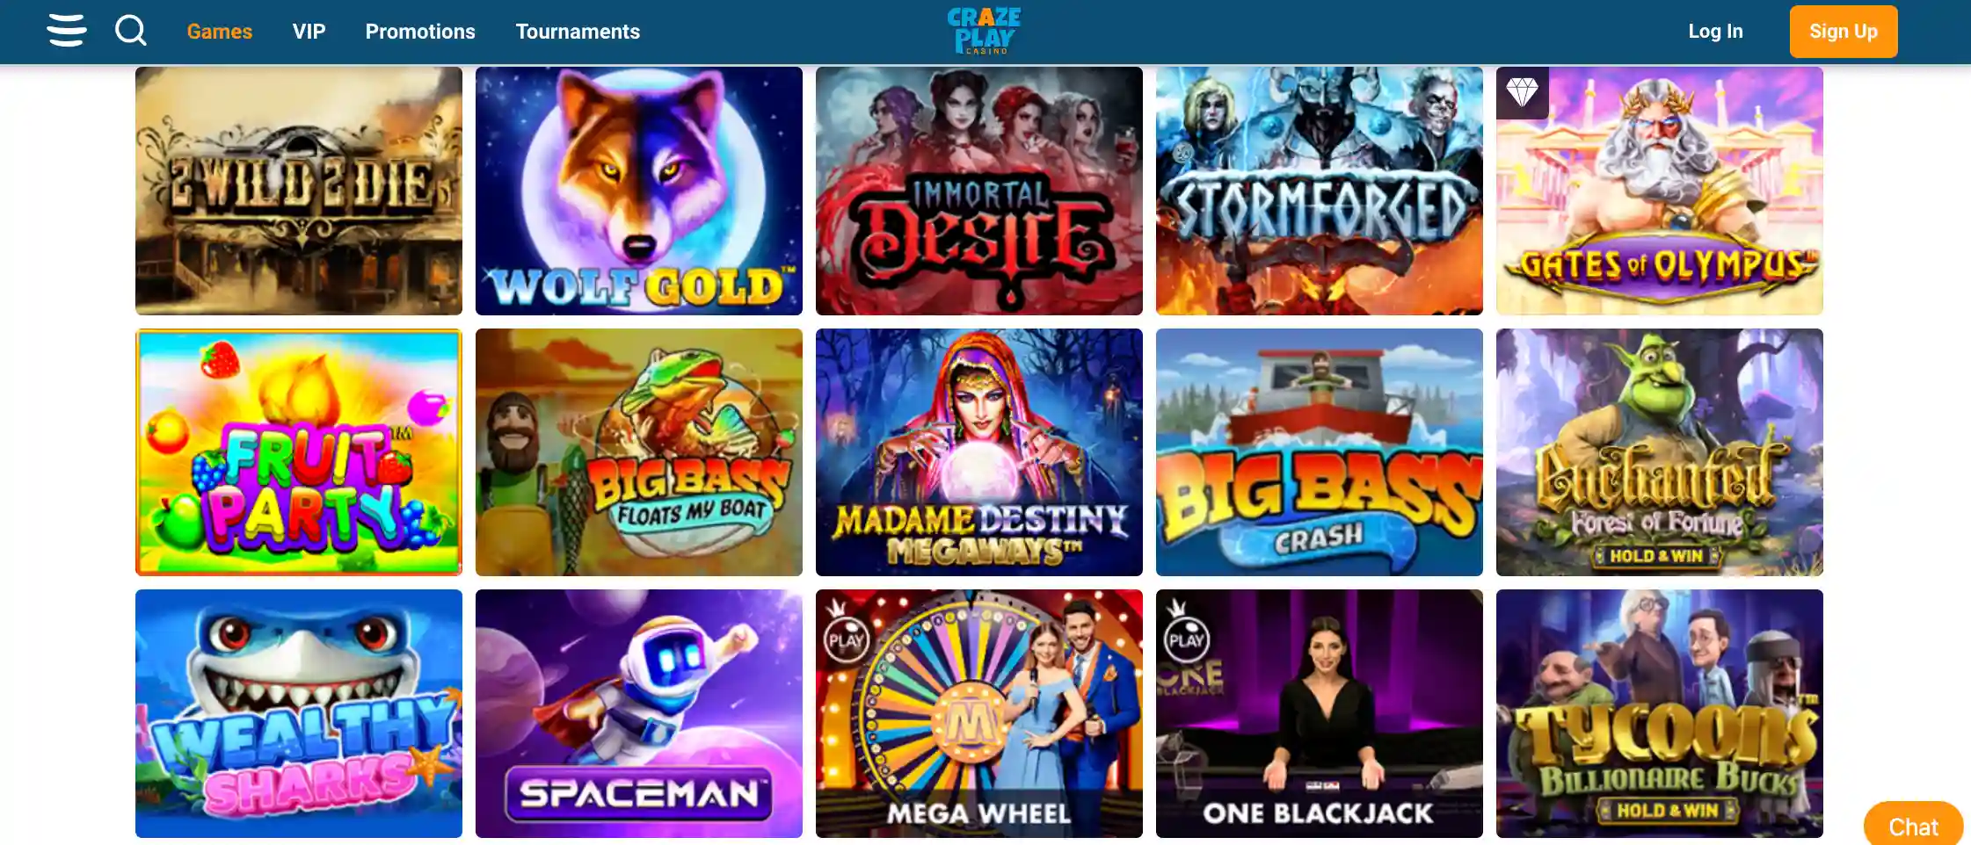Viewport: 1971px width, 845px height.
Task: Launch the Wolf Gold game
Action: (x=639, y=191)
